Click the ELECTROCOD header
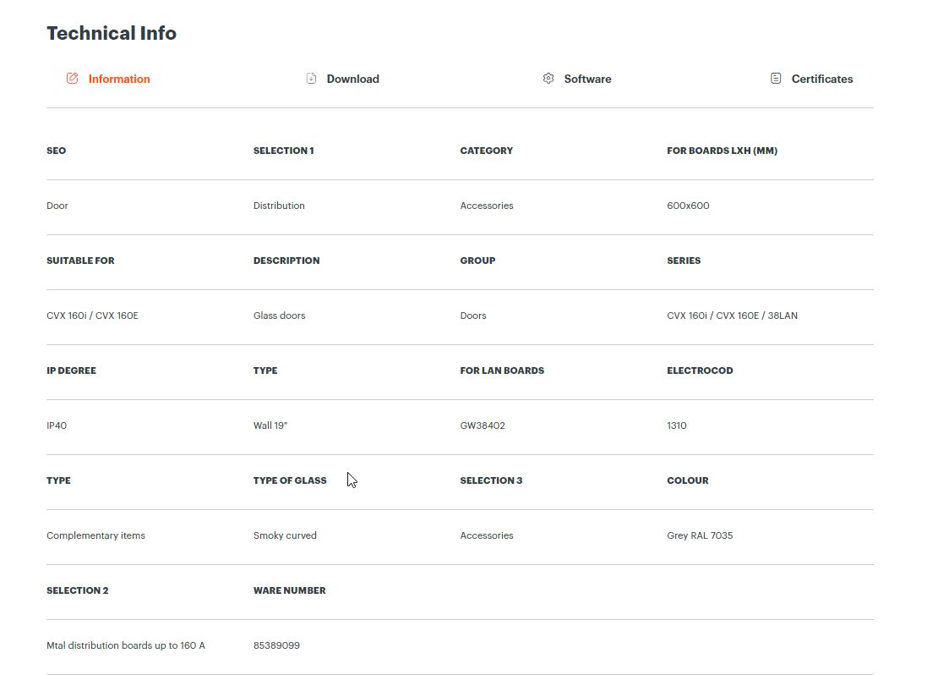Image resolution: width=927 pixels, height=675 pixels. [700, 370]
